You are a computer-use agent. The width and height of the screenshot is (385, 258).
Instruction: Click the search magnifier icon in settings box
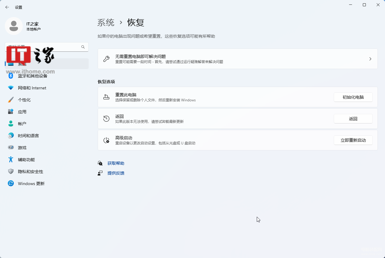[x=83, y=47]
